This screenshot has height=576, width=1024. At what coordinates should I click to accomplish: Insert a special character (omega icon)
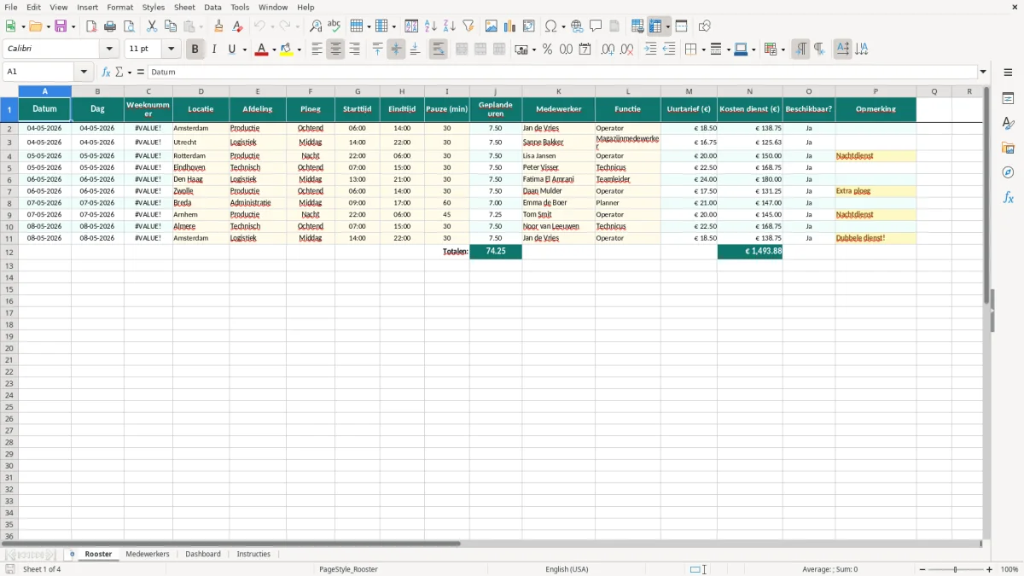click(x=551, y=26)
